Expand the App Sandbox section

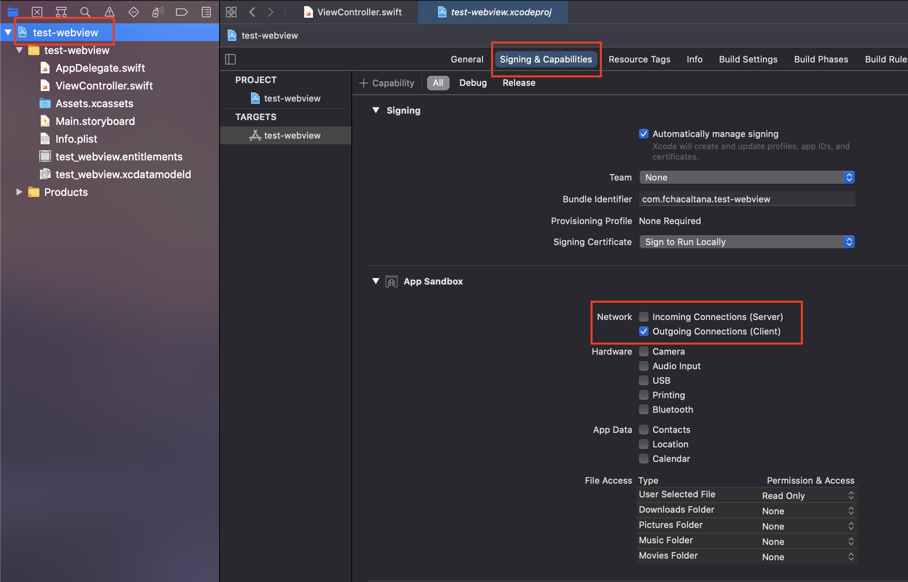pos(376,281)
